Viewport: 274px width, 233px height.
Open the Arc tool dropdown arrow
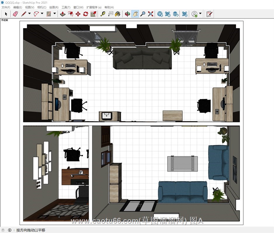click(42, 14)
